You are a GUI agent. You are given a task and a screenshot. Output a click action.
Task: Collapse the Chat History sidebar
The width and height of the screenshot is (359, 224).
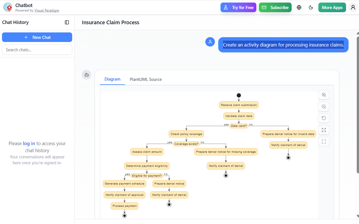67,22
